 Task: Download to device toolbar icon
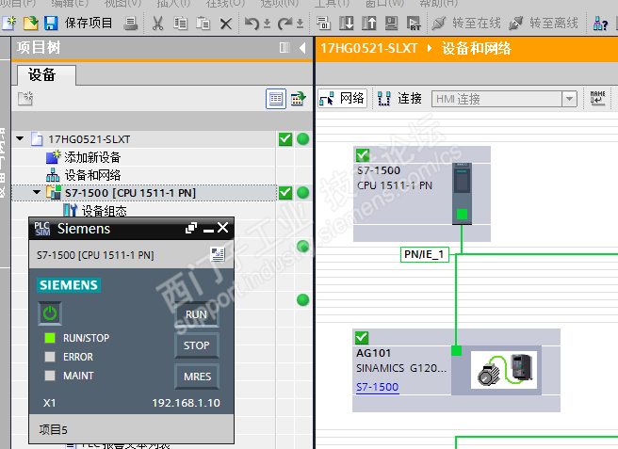[347, 24]
